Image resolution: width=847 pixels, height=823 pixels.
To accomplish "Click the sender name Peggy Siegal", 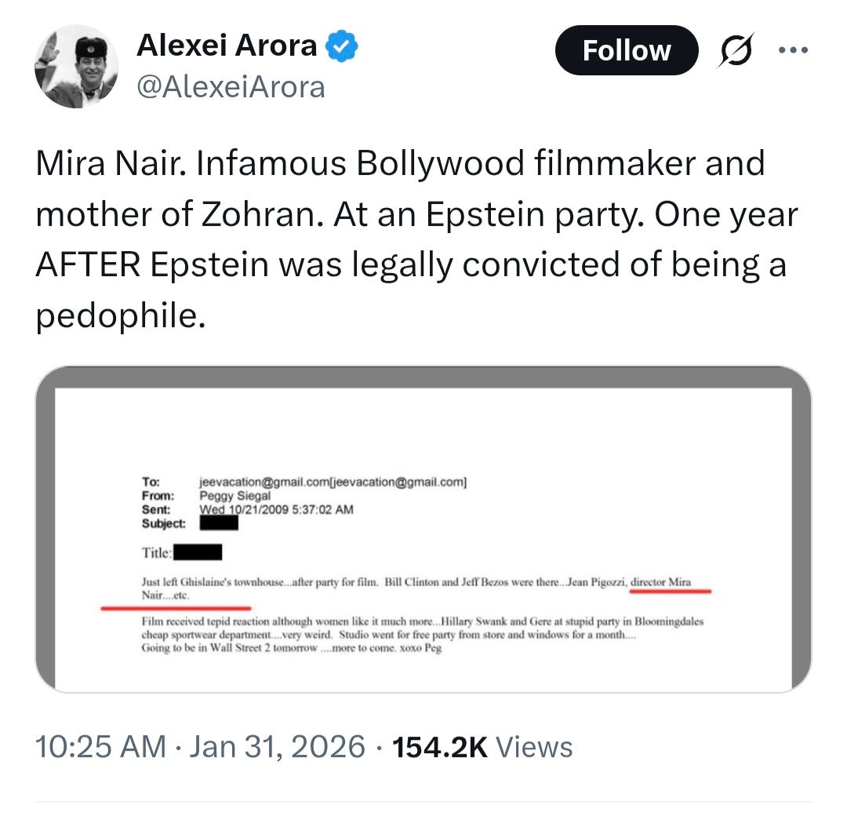I will pos(235,496).
